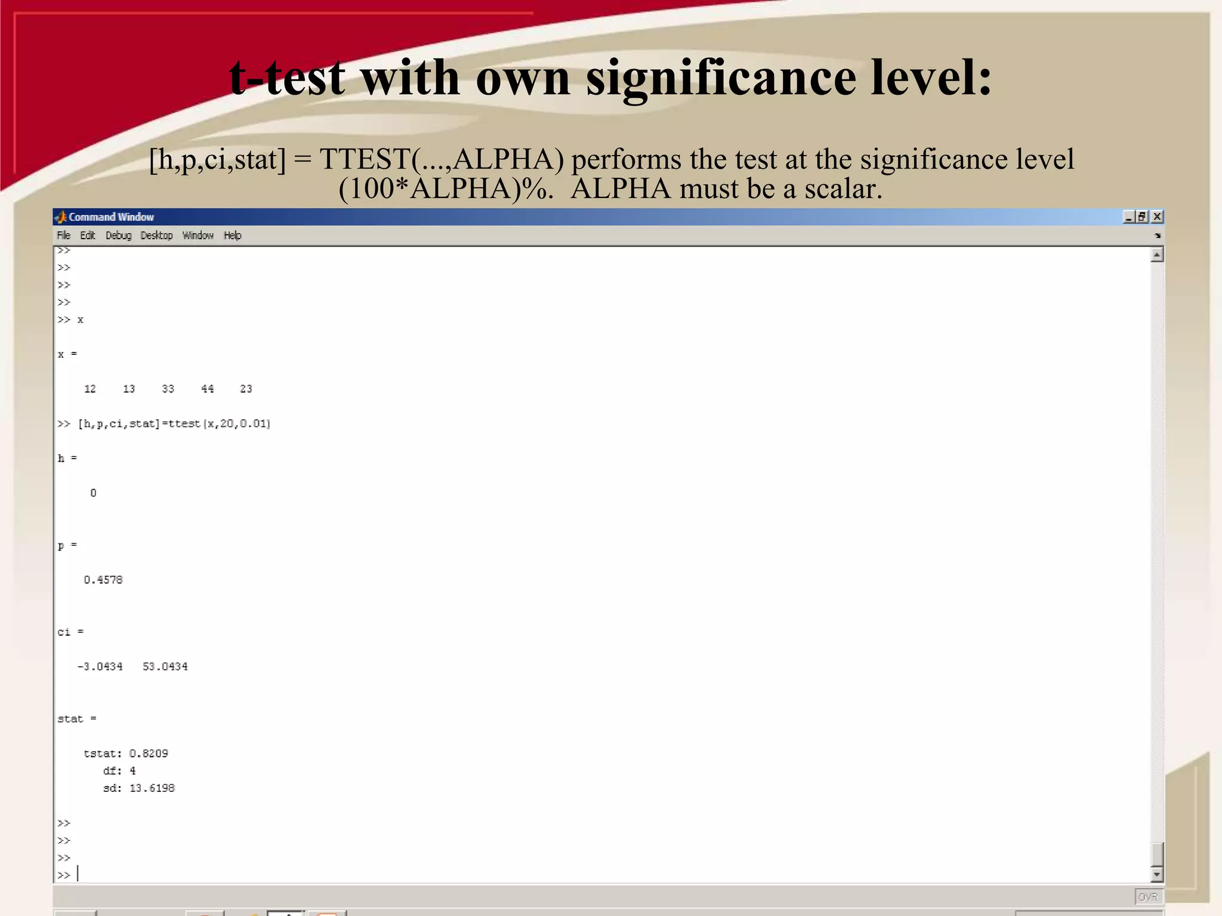Open the Window menu

(x=198, y=236)
